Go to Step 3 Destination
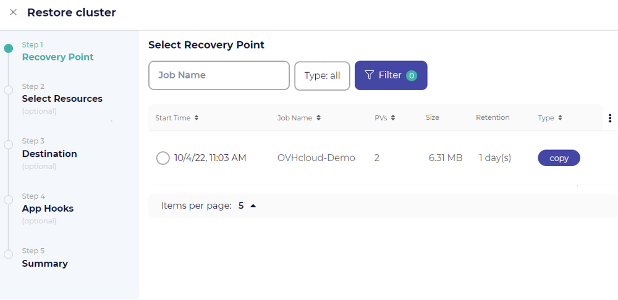 coord(49,154)
